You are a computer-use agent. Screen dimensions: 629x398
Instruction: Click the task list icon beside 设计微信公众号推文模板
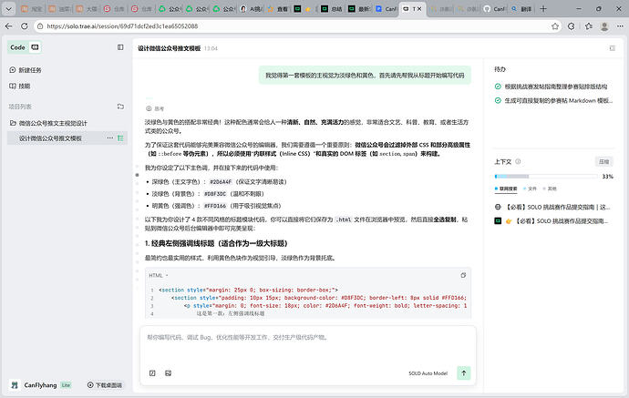pyautogui.click(x=121, y=138)
